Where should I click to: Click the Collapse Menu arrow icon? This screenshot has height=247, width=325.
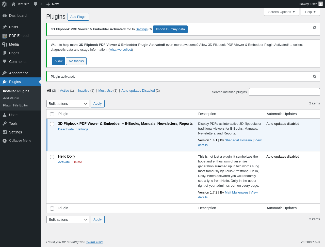5,141
